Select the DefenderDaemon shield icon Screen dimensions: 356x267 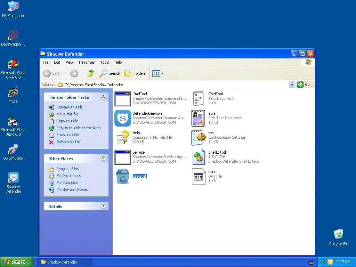coord(123,118)
